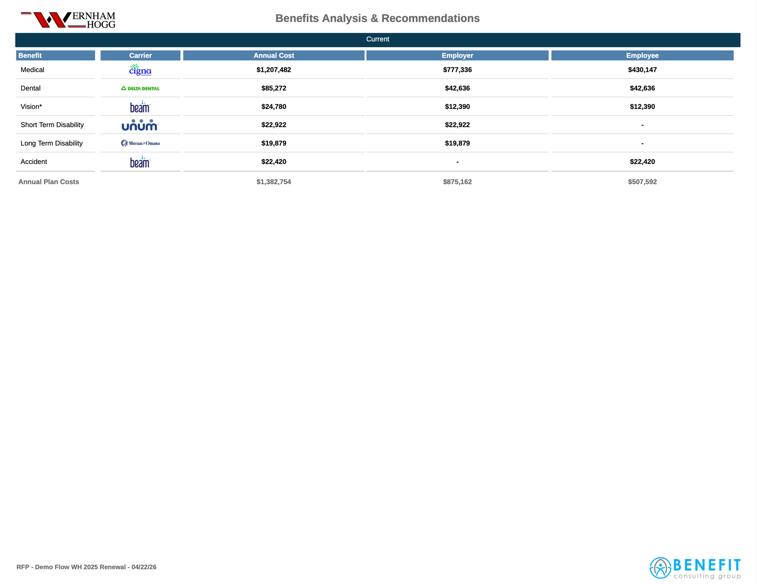Click Short Term Disability employee dash
The width and height of the screenshot is (757, 584).
(x=643, y=125)
